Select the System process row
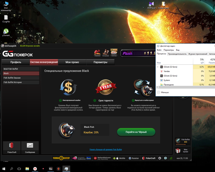This screenshot has height=172, width=215. [186, 80]
